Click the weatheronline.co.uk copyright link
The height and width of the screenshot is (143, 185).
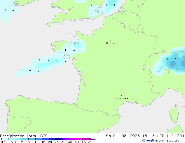(160, 140)
